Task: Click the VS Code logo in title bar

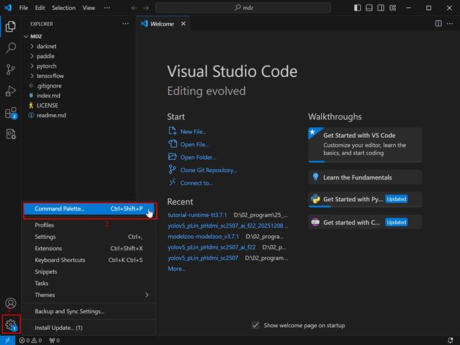Action: (8, 8)
